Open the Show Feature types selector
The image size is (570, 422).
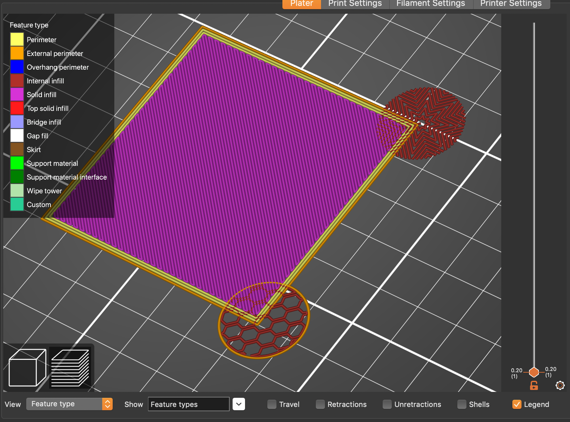(188, 404)
